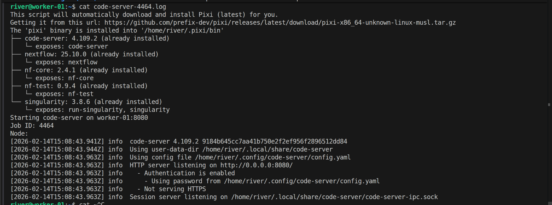Click the 'Starting code-server on worker-01:8080' line
This screenshot has width=552, height=205.
(79, 118)
